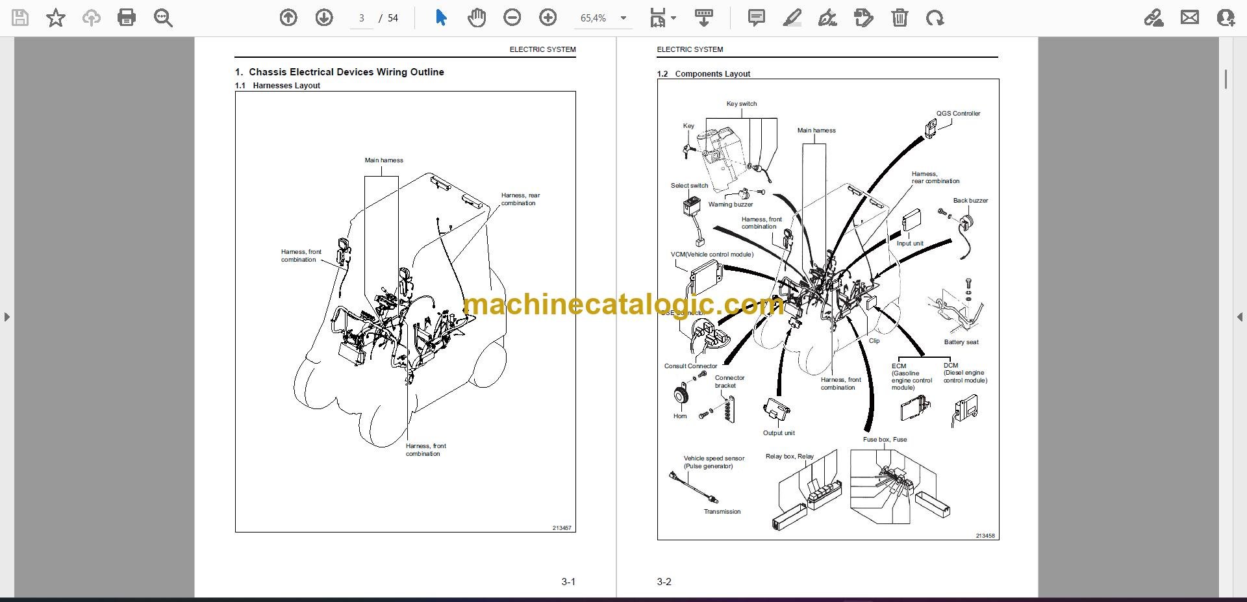Save the PDF file
The image size is (1247, 602).
pyautogui.click(x=20, y=18)
